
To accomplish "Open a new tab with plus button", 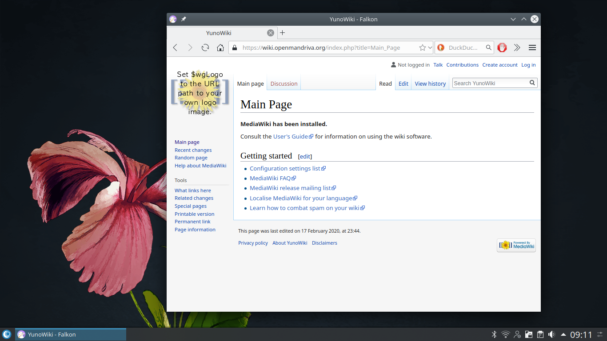I will point(282,33).
